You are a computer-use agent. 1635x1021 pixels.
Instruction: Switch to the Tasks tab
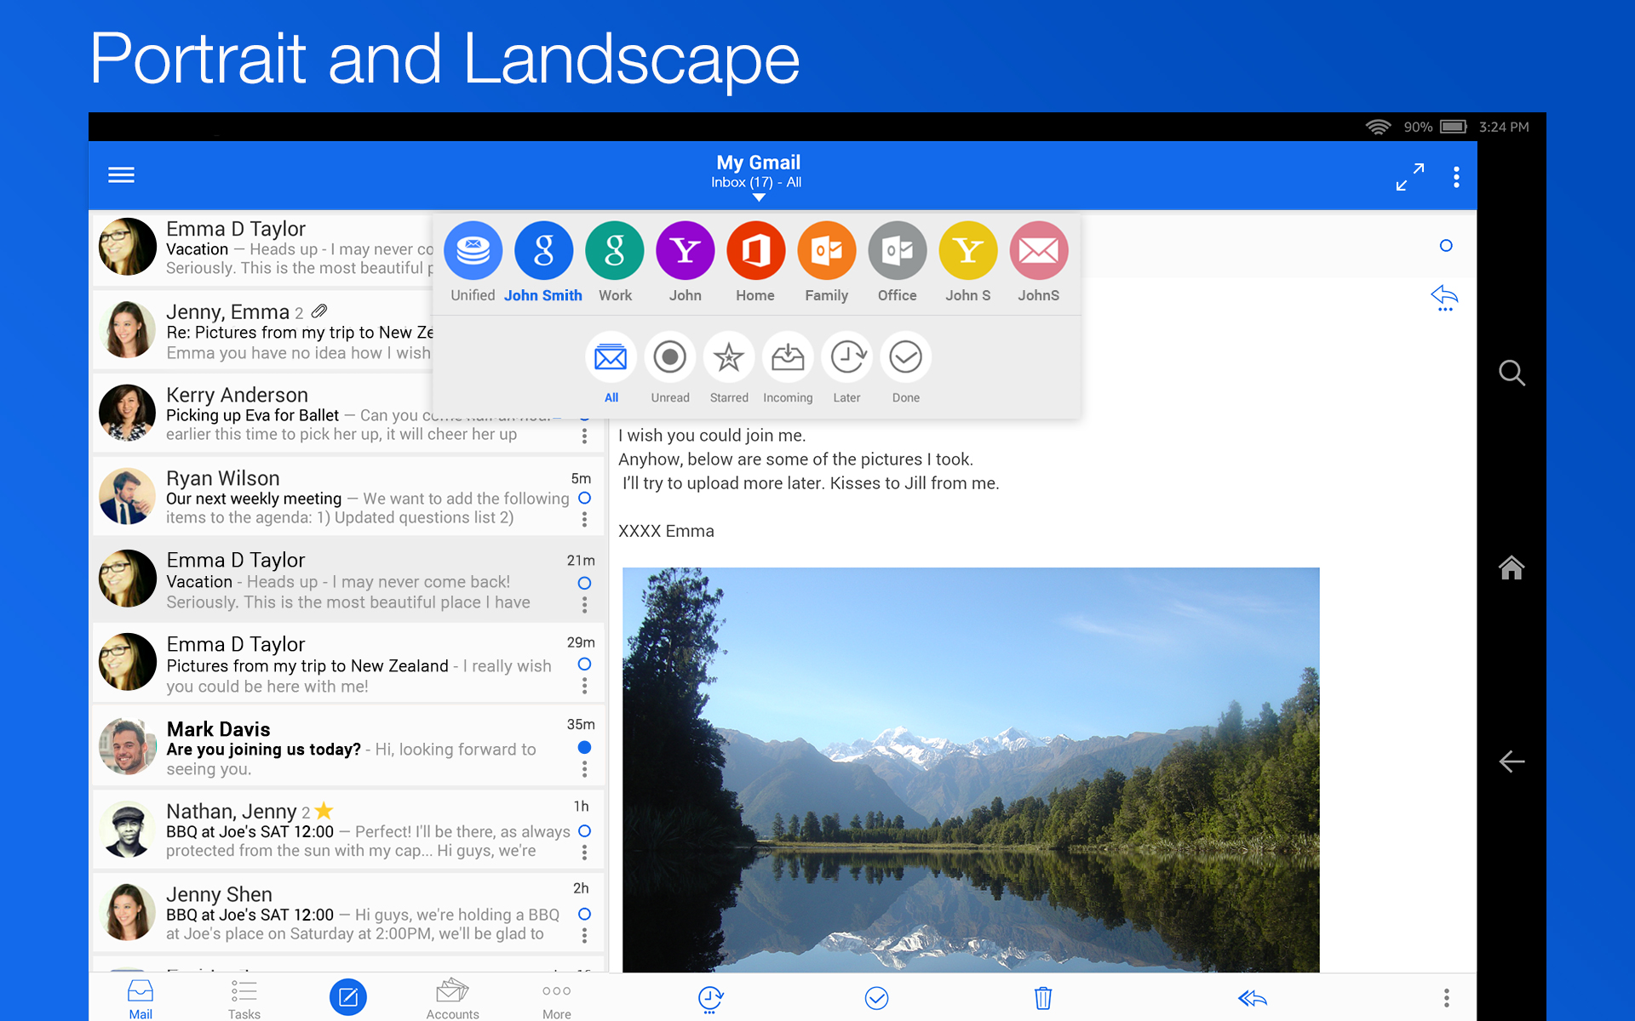pyautogui.click(x=244, y=999)
